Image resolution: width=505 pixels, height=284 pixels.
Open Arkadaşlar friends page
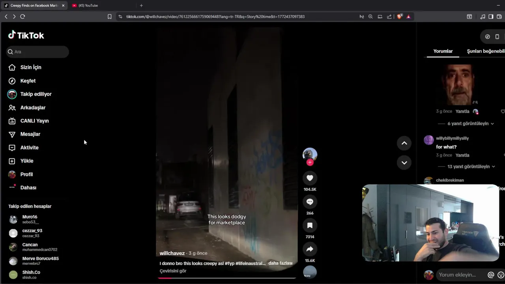(27, 108)
